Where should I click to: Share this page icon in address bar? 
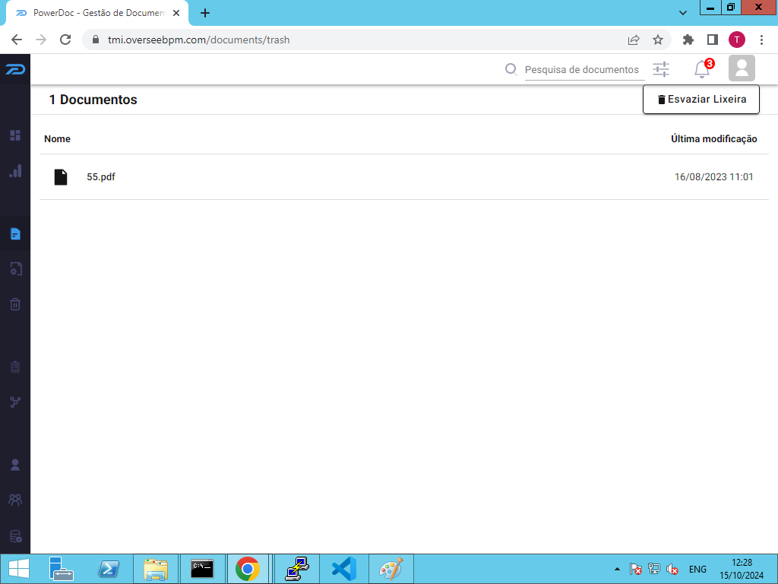click(634, 40)
